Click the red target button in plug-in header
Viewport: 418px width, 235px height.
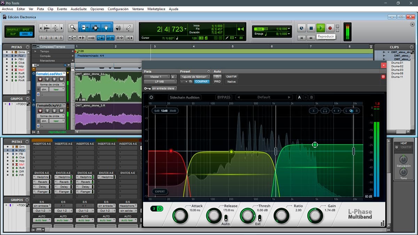[383, 77]
